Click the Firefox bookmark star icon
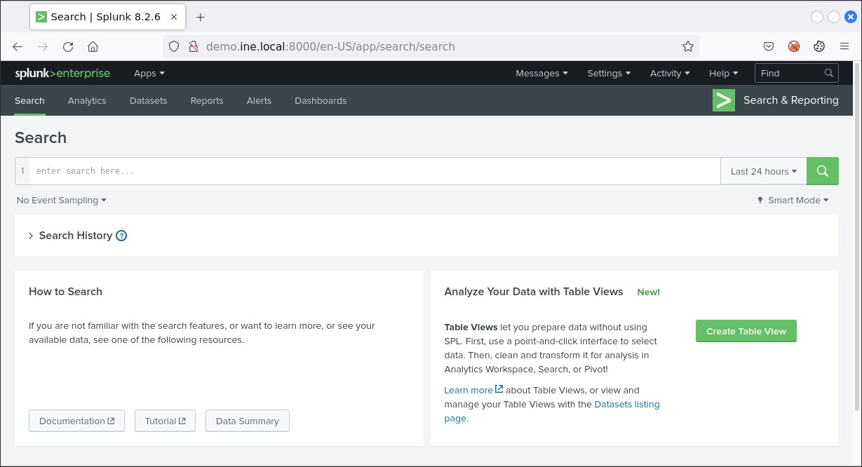862x467 pixels. [687, 46]
